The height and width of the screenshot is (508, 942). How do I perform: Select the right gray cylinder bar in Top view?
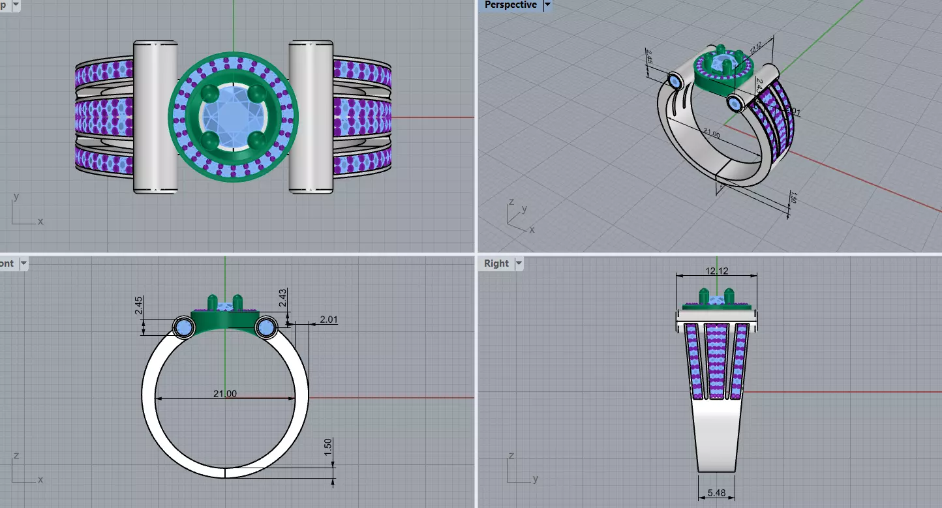pyautogui.click(x=311, y=117)
